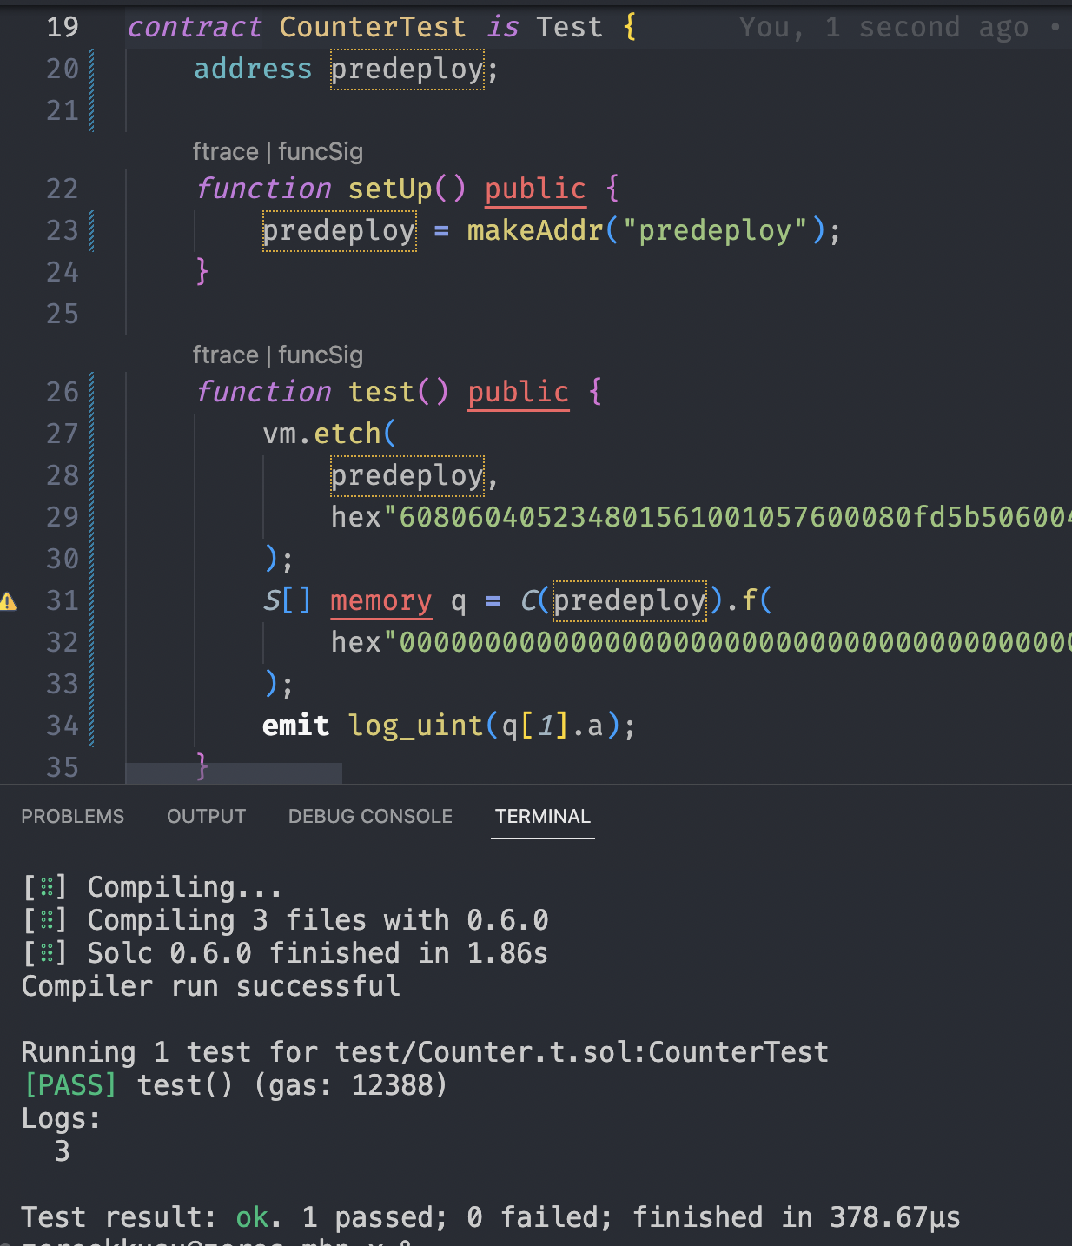
Task: Click 'predeploy' assignment on line 23
Action: (339, 230)
